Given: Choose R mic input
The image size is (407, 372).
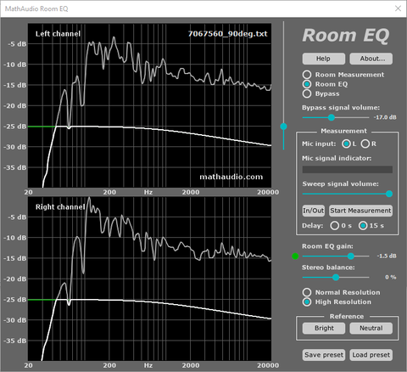Looking at the screenshot, I should click(x=365, y=144).
